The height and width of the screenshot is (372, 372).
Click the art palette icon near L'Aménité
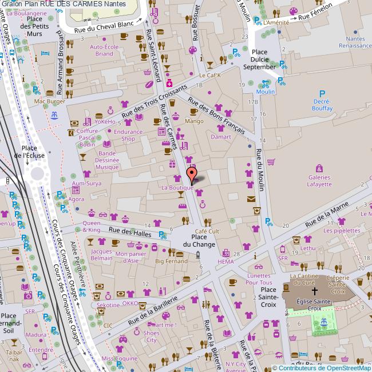point(294,11)
